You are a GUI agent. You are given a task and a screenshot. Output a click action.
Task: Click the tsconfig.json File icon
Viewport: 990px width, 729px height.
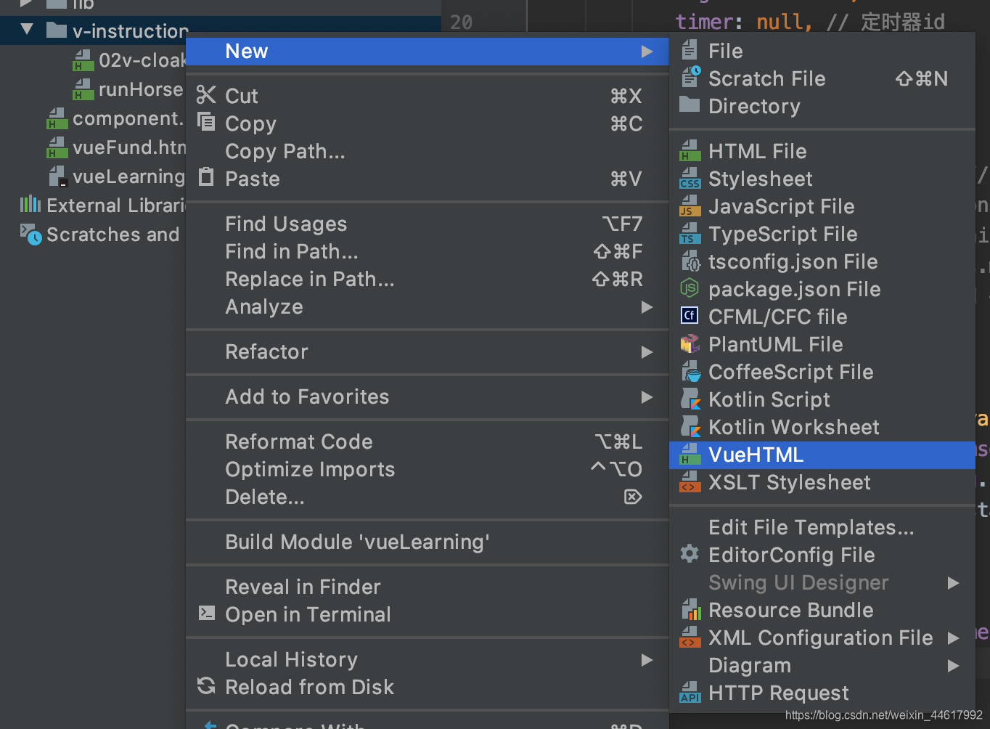690,261
